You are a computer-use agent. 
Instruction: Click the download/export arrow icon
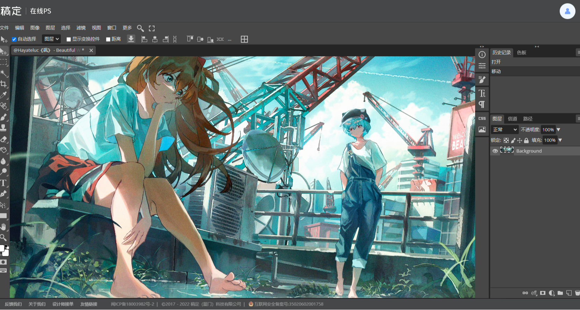pos(131,39)
